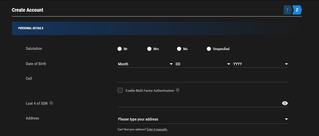The width and height of the screenshot is (319, 136).
Task: Select Unspecified salutation
Action: (x=209, y=49)
